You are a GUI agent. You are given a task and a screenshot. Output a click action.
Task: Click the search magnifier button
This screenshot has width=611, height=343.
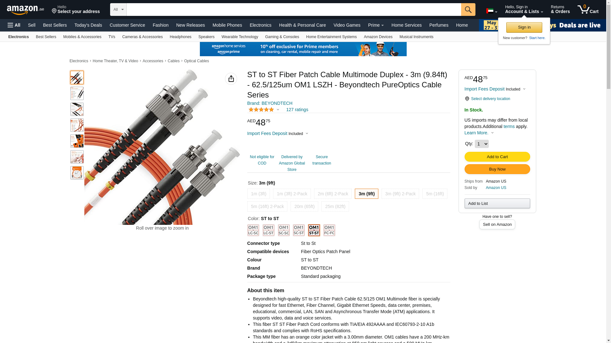click(x=468, y=10)
